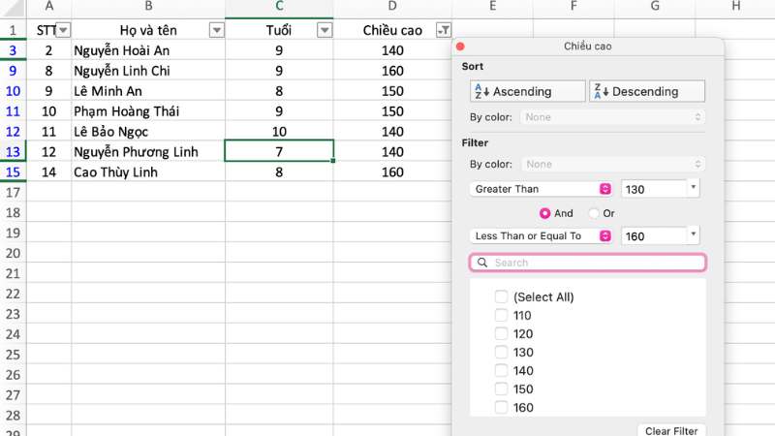Open the Tuổi column filter arrow
This screenshot has height=436, width=775.
tap(325, 30)
